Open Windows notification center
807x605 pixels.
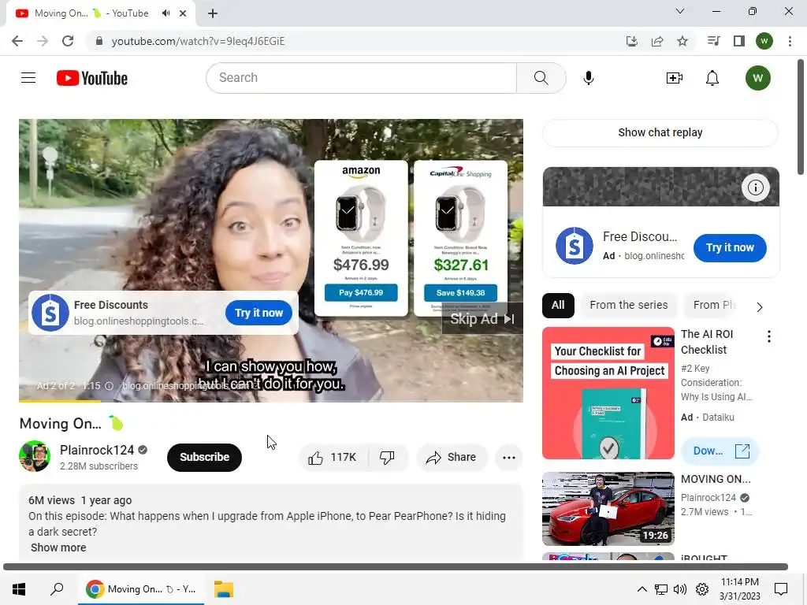point(781,589)
